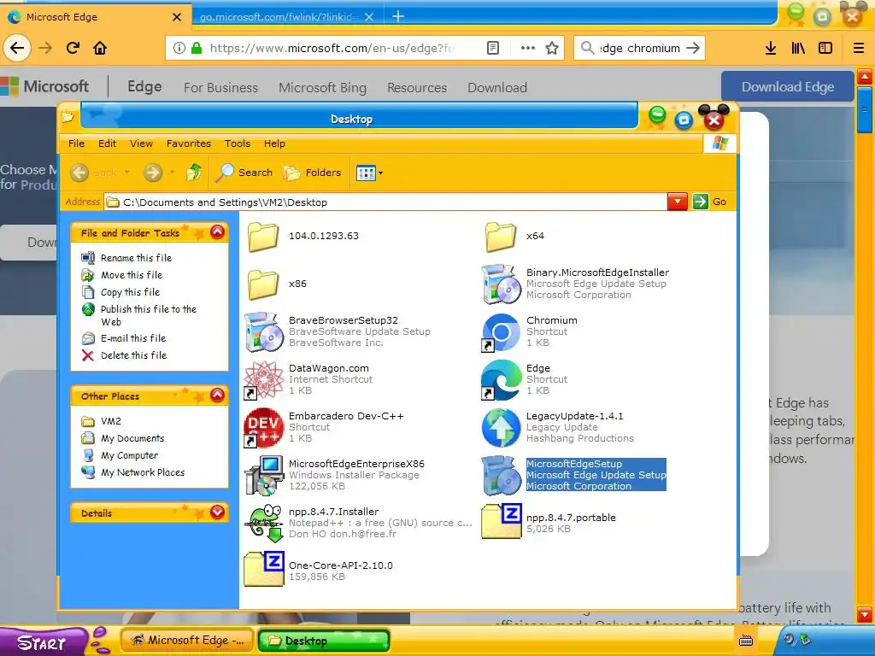Toggle the Folders pane in Explorer
The height and width of the screenshot is (656, 875).
313,173
